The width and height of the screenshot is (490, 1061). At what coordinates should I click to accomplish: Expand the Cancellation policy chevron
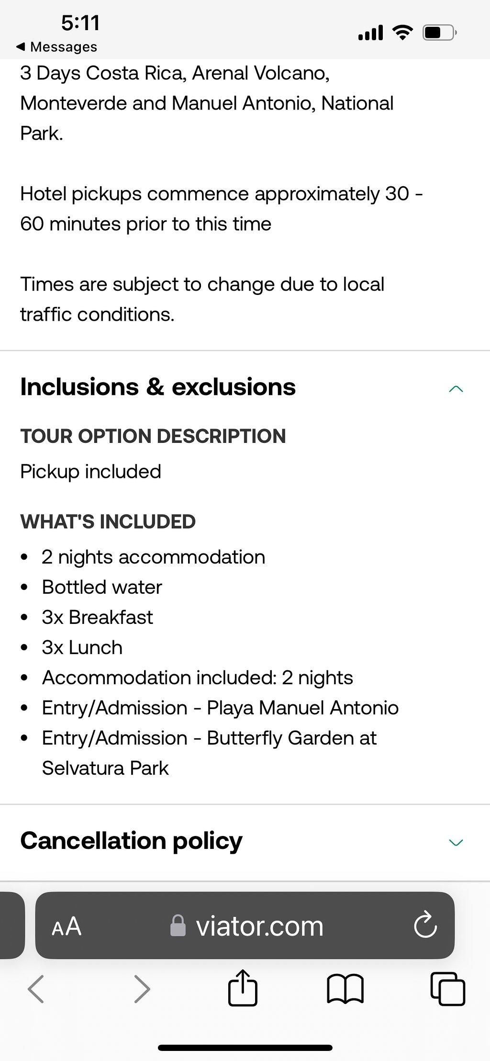[x=457, y=842]
